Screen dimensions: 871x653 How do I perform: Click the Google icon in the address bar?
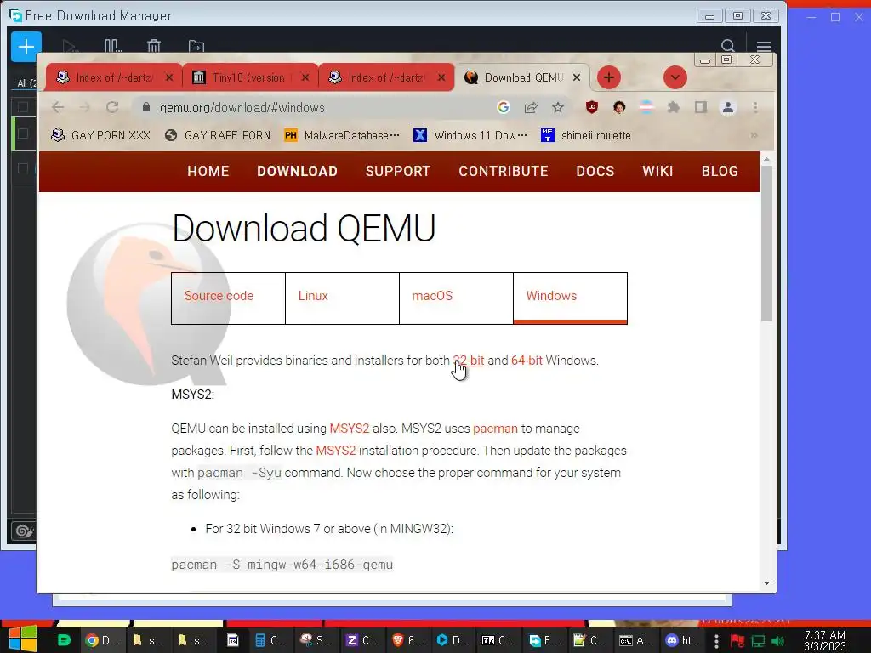coord(504,107)
